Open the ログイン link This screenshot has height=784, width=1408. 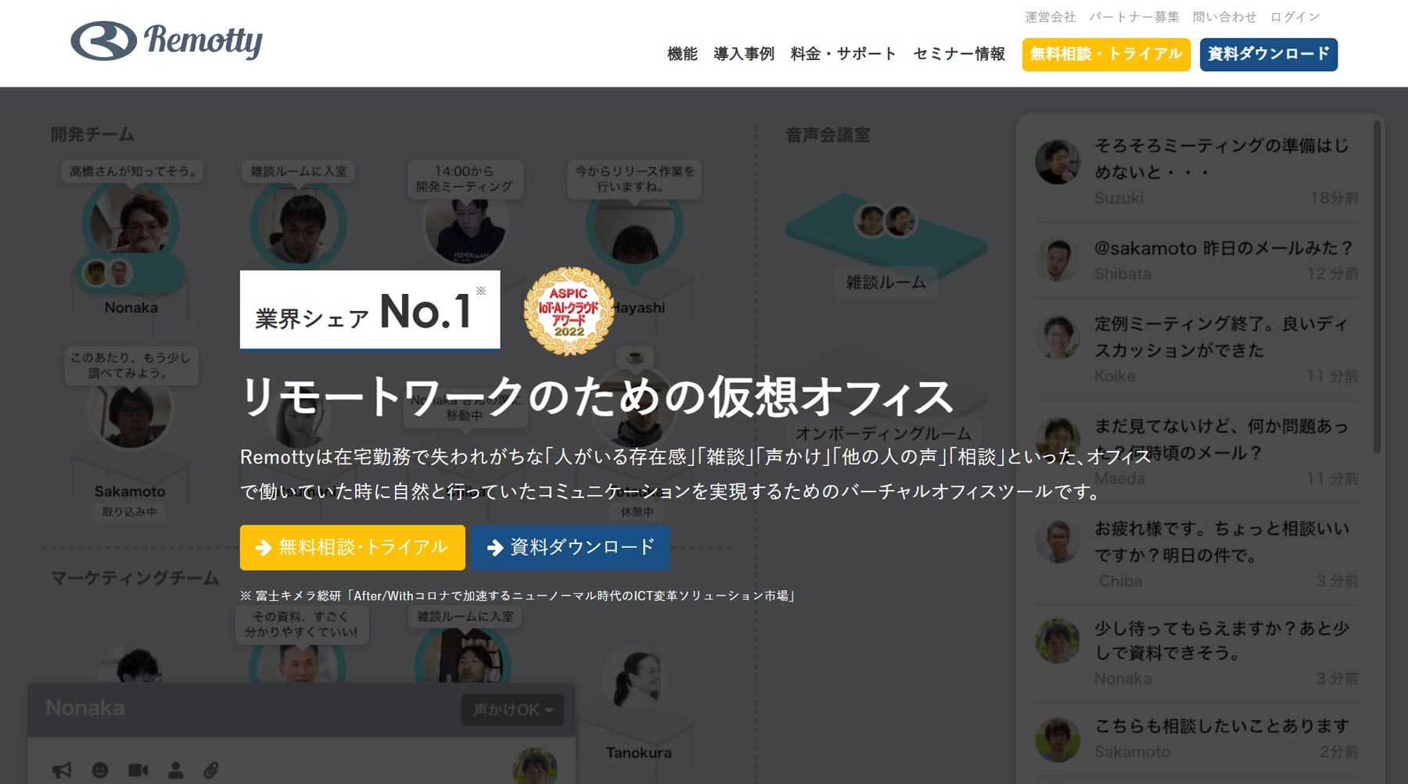(x=1295, y=17)
